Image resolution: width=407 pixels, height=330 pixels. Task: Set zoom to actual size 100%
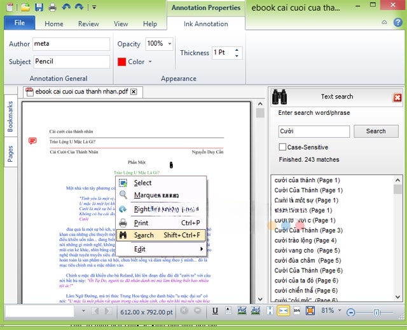[x=297, y=310]
